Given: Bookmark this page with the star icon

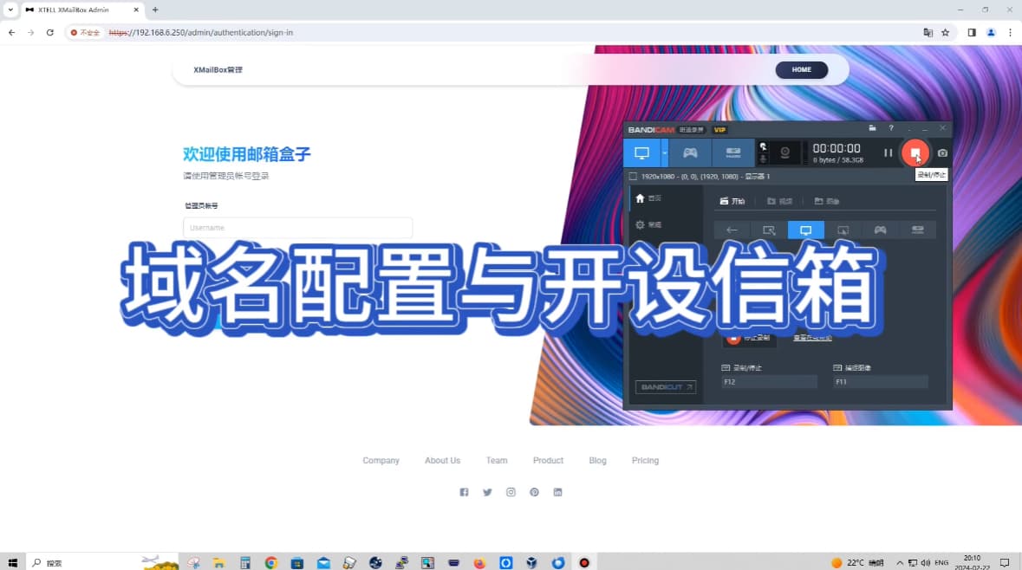Looking at the screenshot, I should pos(945,33).
